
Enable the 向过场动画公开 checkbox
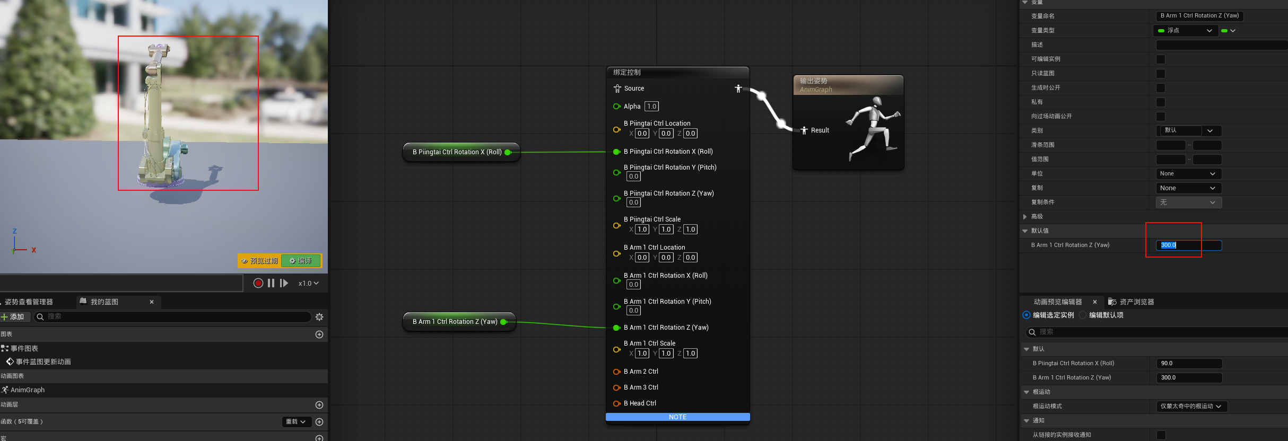(1161, 117)
